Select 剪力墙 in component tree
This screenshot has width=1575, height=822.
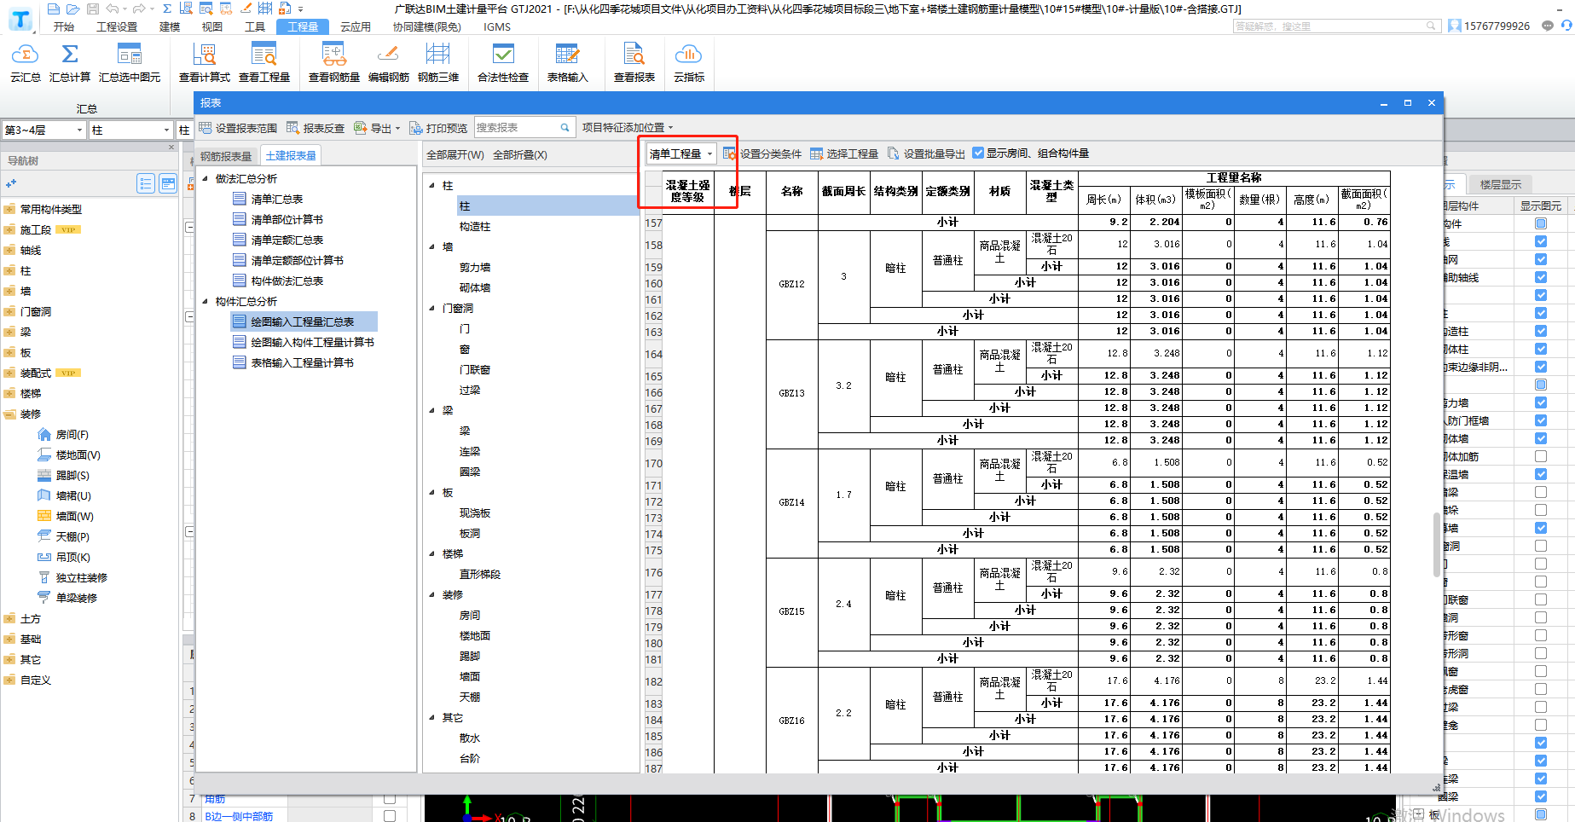tap(475, 267)
